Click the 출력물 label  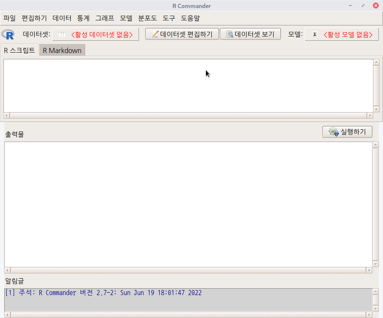(x=14, y=134)
